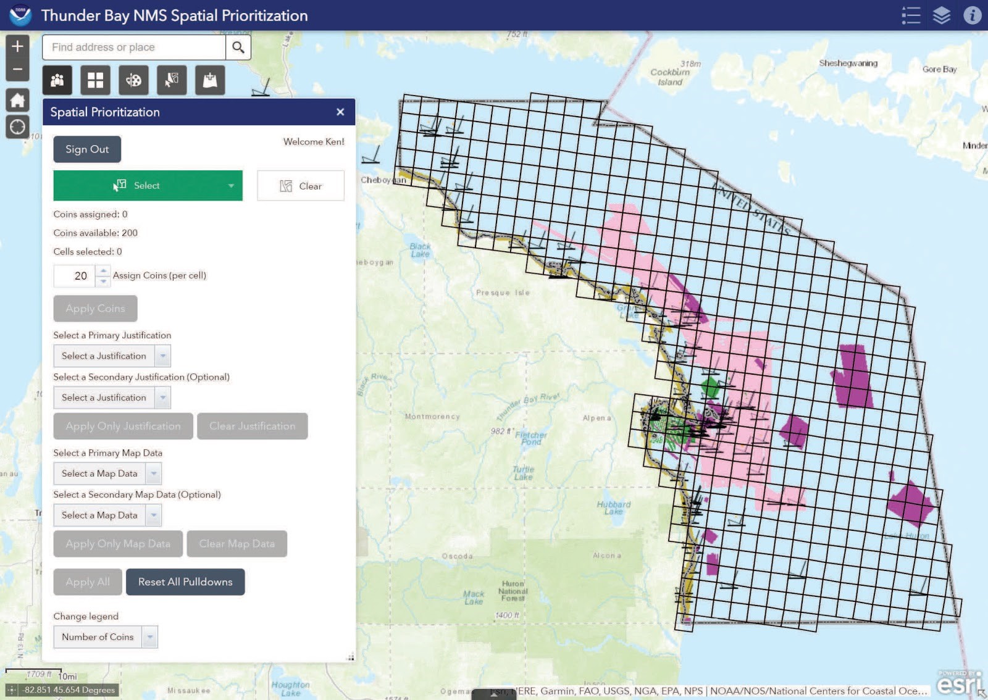Viewport: 988px width, 700px height.
Task: Open the basemap gallery grid widget
Action: [95, 80]
